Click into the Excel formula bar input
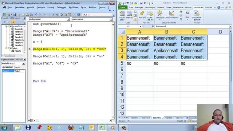 click(x=192, y=26)
